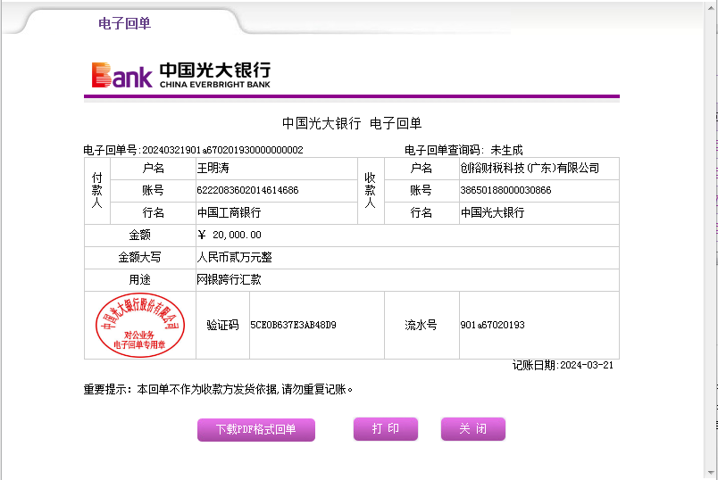Click the 验证码 label
The height and width of the screenshot is (480, 718).
click(222, 325)
